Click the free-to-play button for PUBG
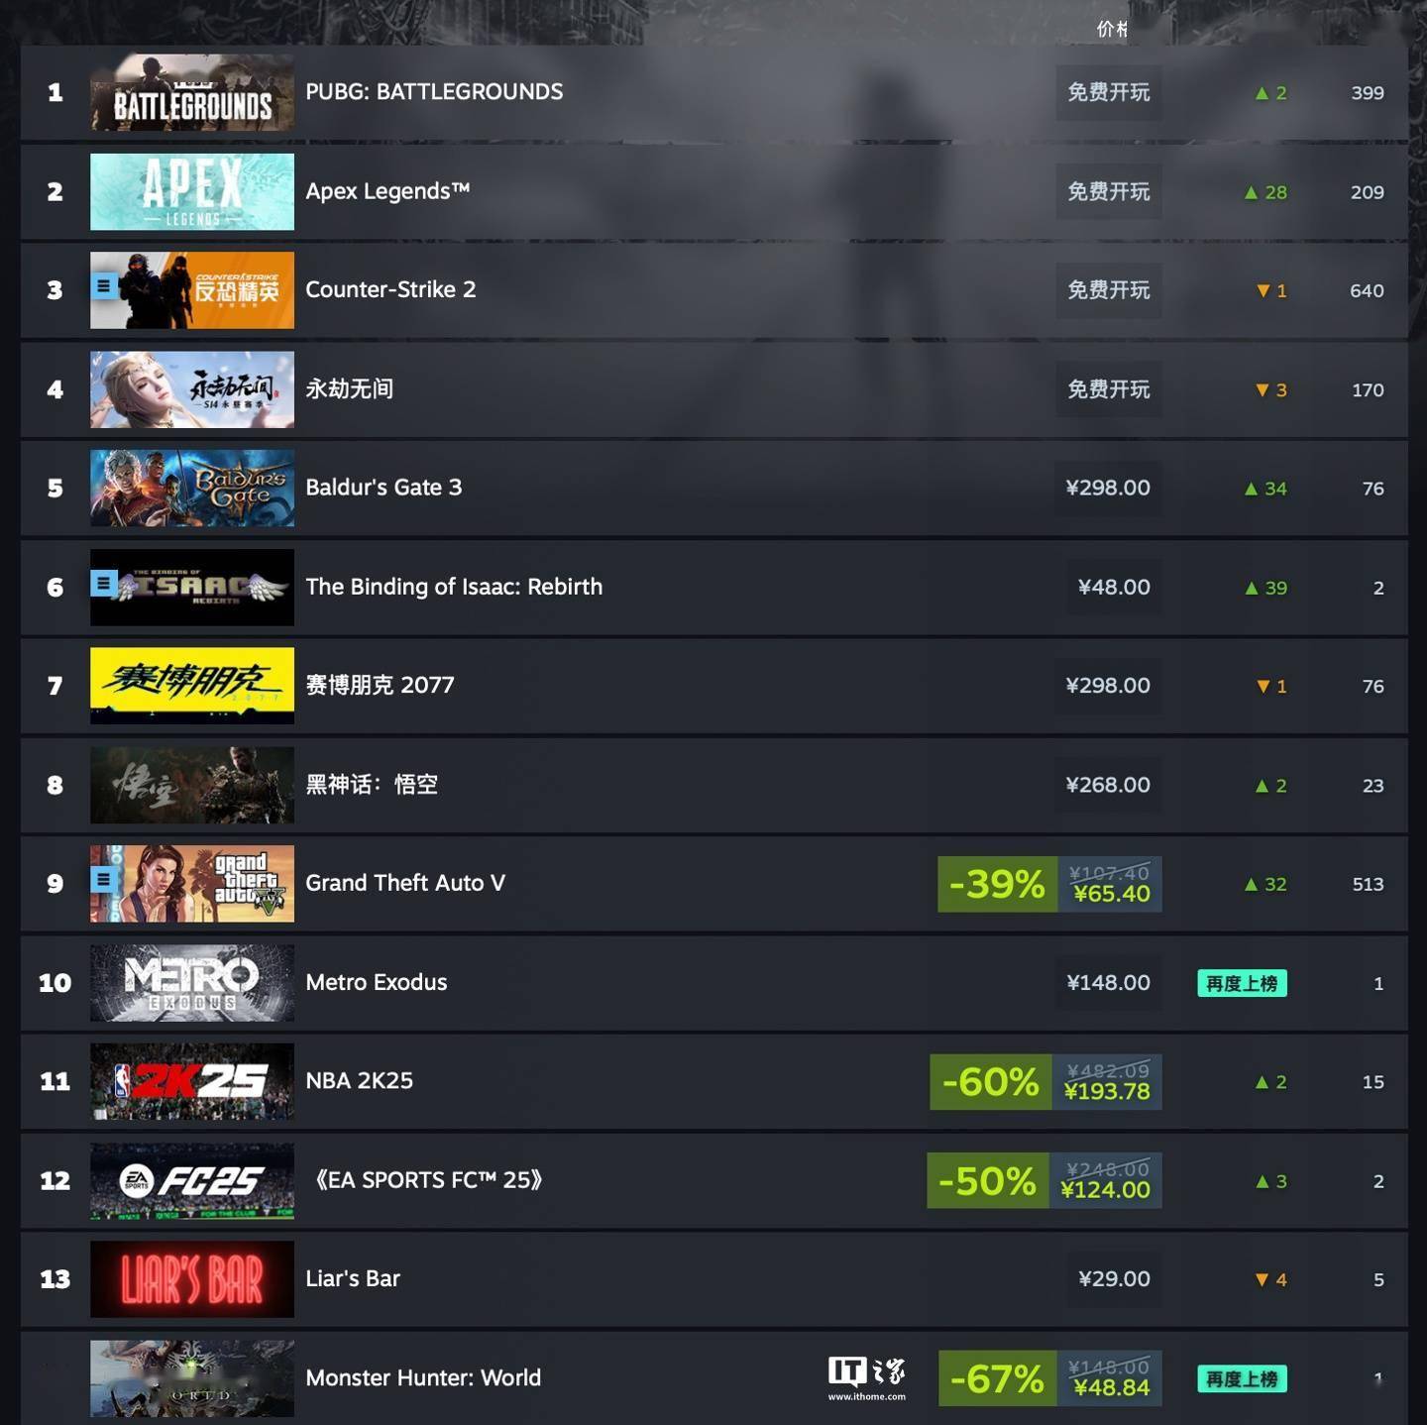Image resolution: width=1427 pixels, height=1425 pixels. [1109, 92]
